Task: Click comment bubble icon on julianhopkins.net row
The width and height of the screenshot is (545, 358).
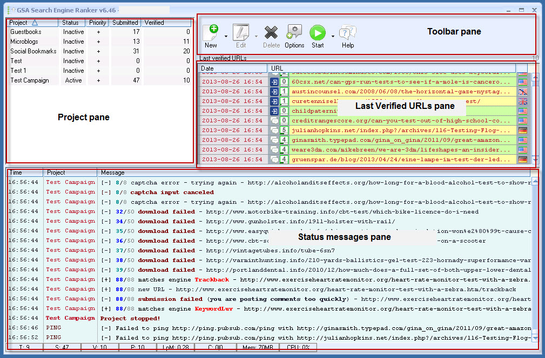Action: [274, 130]
